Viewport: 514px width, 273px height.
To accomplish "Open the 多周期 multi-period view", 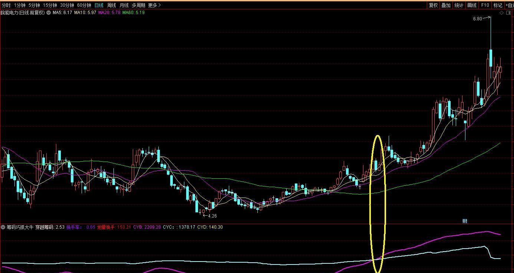I will point(138,5).
